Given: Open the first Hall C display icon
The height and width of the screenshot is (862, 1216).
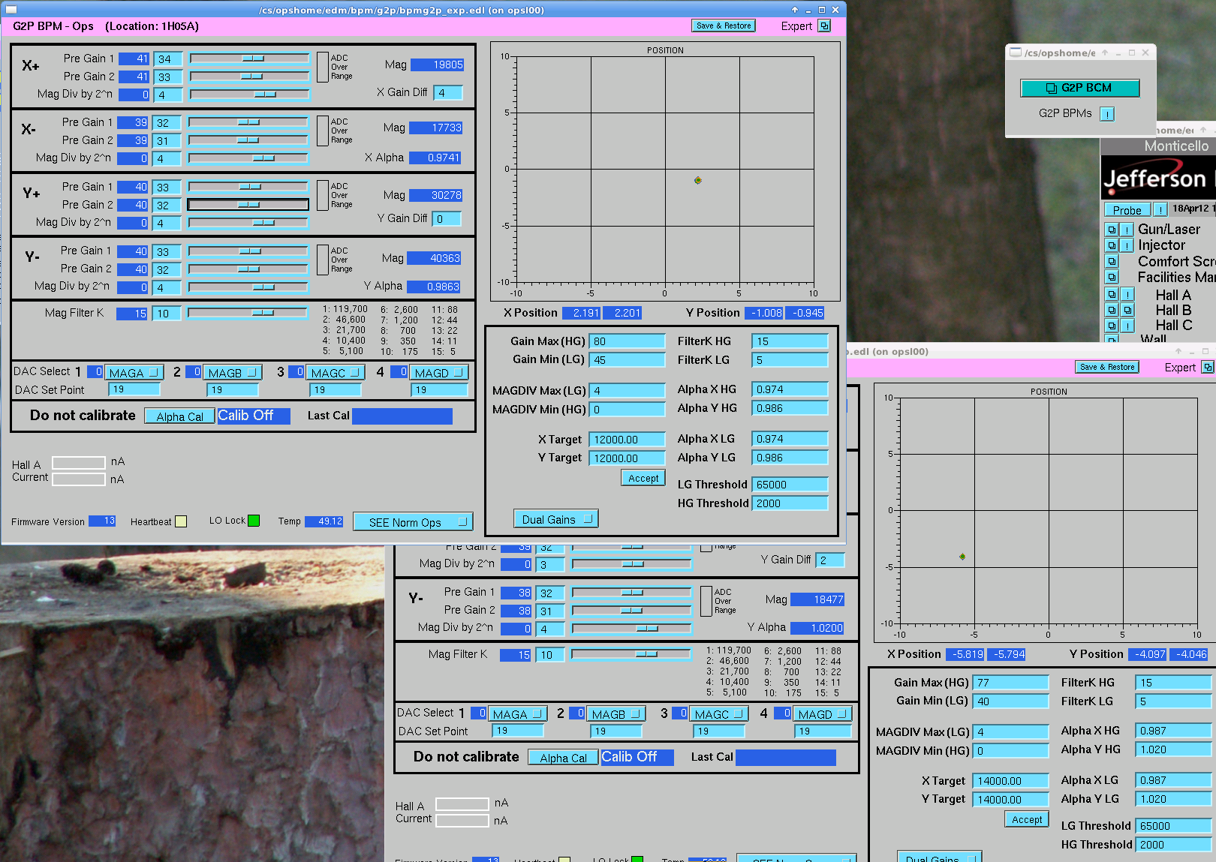Looking at the screenshot, I should [1112, 326].
